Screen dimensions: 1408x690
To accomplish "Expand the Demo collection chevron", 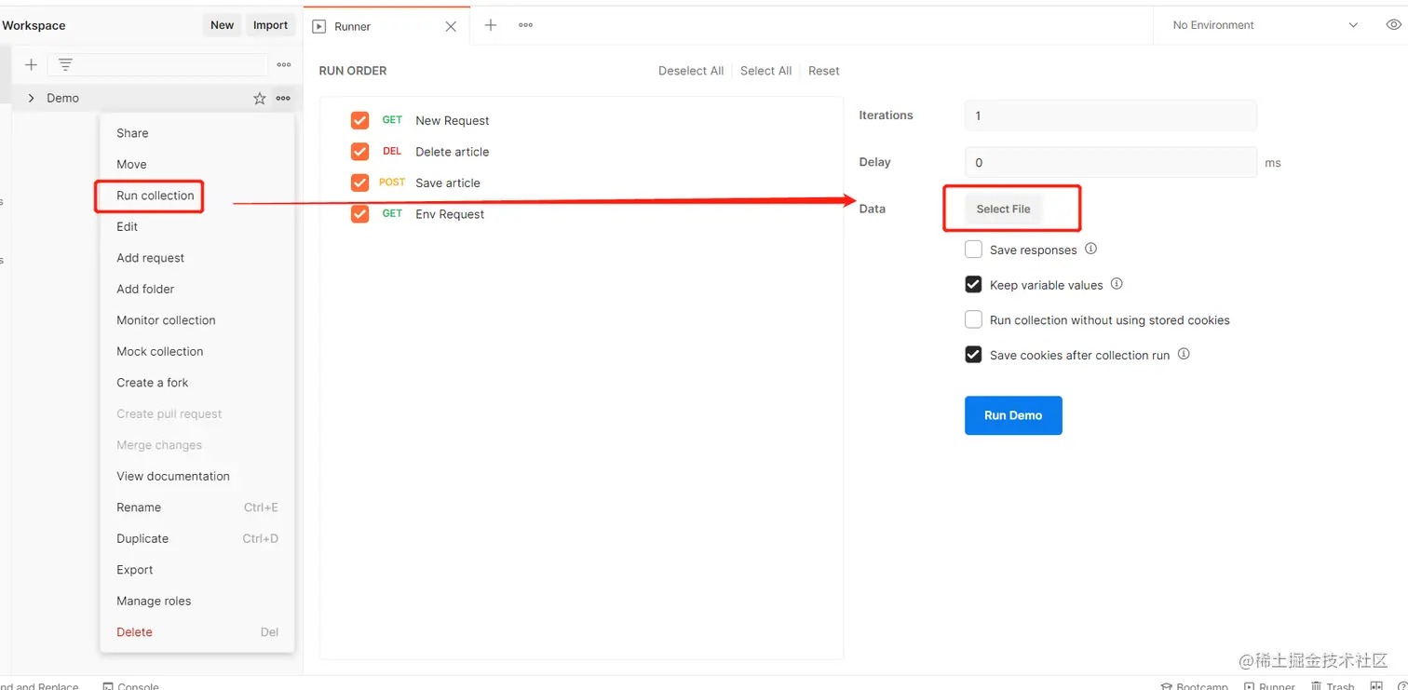I will click(31, 98).
